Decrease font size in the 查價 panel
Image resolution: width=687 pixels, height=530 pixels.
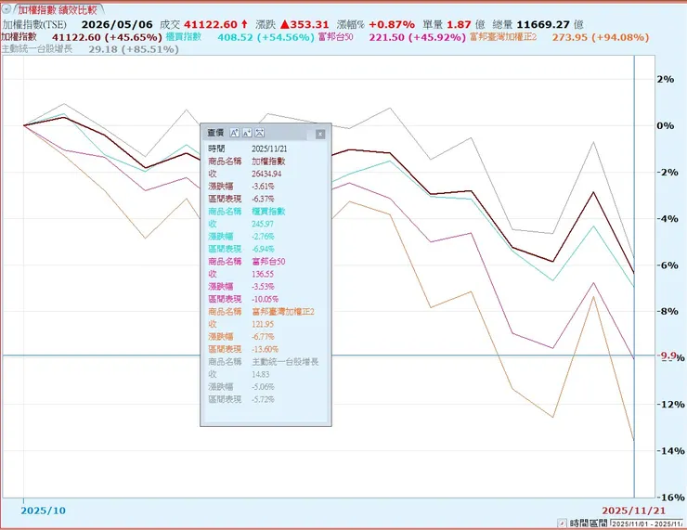247,133
